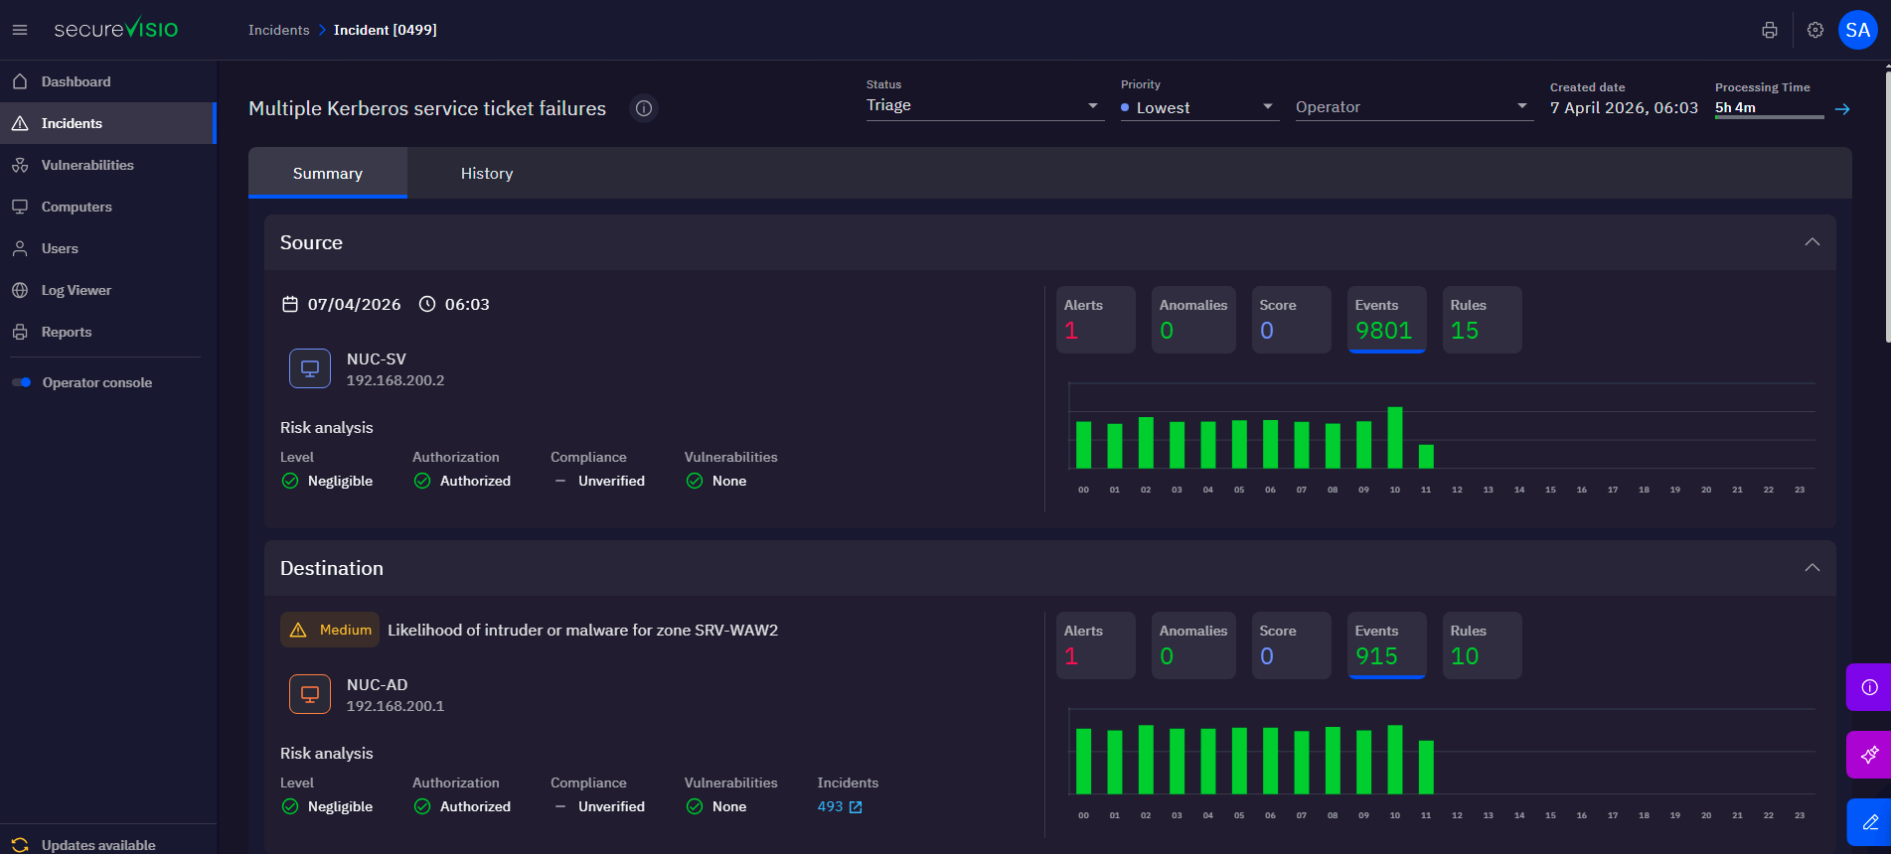This screenshot has height=854, width=1891.
Task: Click the hamburger menu icon
Action: (x=20, y=30)
